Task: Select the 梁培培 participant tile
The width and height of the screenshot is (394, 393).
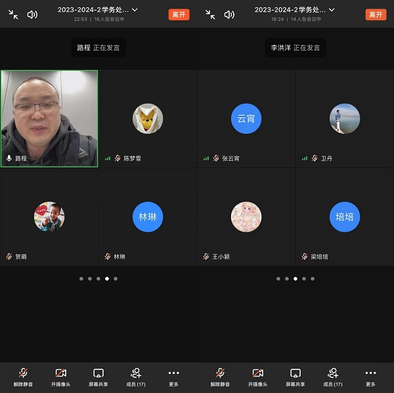Action: (345, 217)
